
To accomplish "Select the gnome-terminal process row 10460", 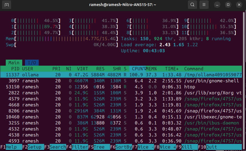I will click(121, 117).
